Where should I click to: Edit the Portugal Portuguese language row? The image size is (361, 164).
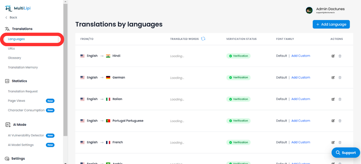click(333, 121)
